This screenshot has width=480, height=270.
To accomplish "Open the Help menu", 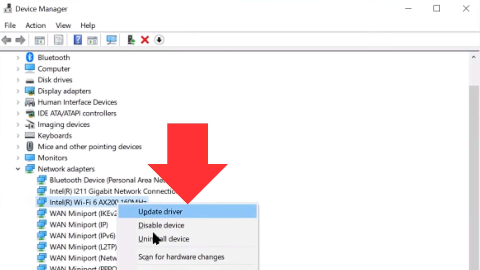I will (88, 25).
